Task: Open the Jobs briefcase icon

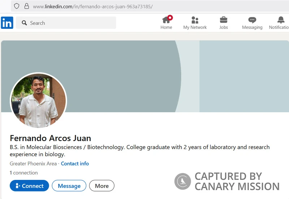Action: [x=224, y=20]
